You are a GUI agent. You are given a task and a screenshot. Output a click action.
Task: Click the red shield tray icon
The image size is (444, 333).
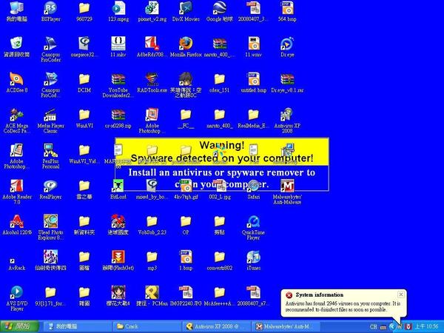point(408,327)
